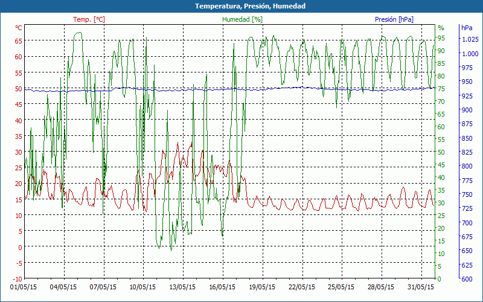Click the chart title Temperatura, Presión, Humedad

pyautogui.click(x=250, y=6)
